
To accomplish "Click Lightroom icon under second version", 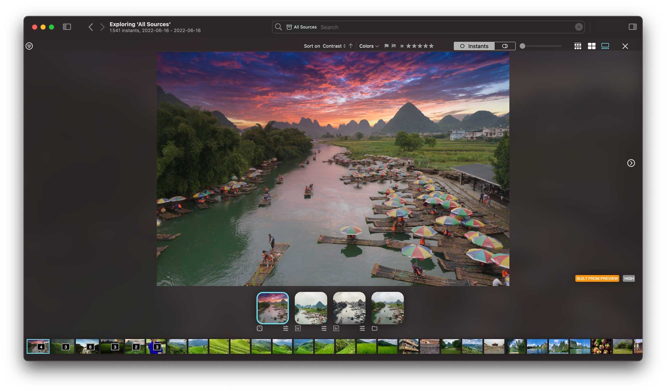I will pyautogui.click(x=298, y=328).
